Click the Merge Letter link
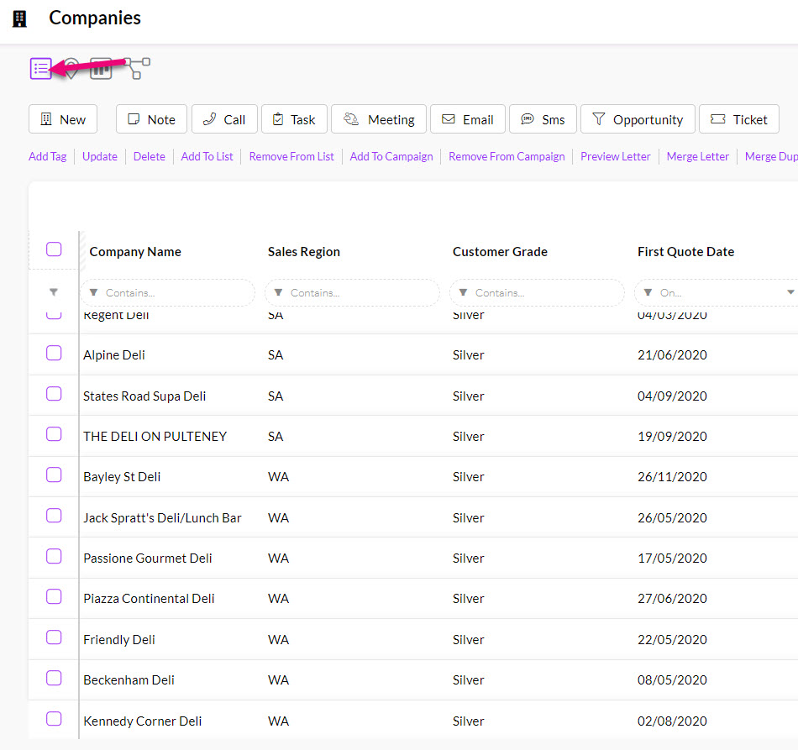798x750 pixels. click(x=698, y=157)
